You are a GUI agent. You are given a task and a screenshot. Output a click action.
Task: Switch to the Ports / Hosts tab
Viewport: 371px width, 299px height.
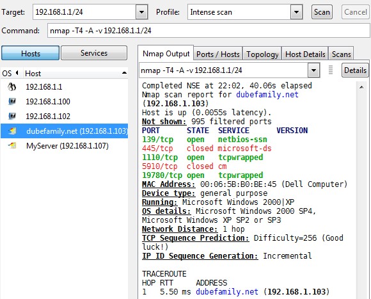(218, 54)
